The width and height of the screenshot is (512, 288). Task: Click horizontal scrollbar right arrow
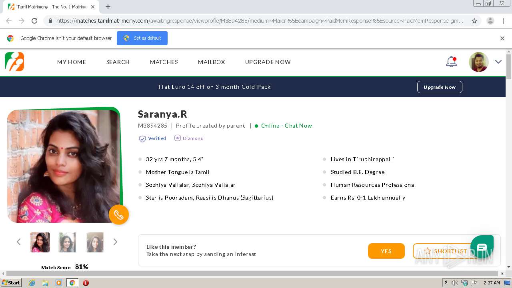503,274
